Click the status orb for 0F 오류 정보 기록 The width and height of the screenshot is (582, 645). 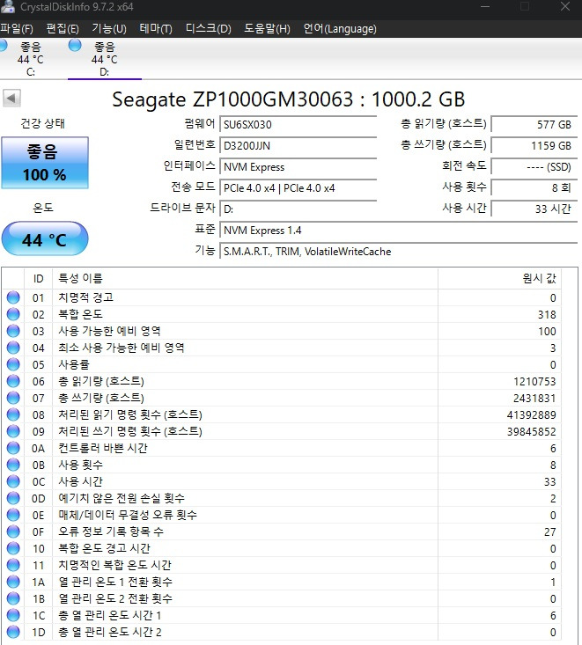[13, 531]
